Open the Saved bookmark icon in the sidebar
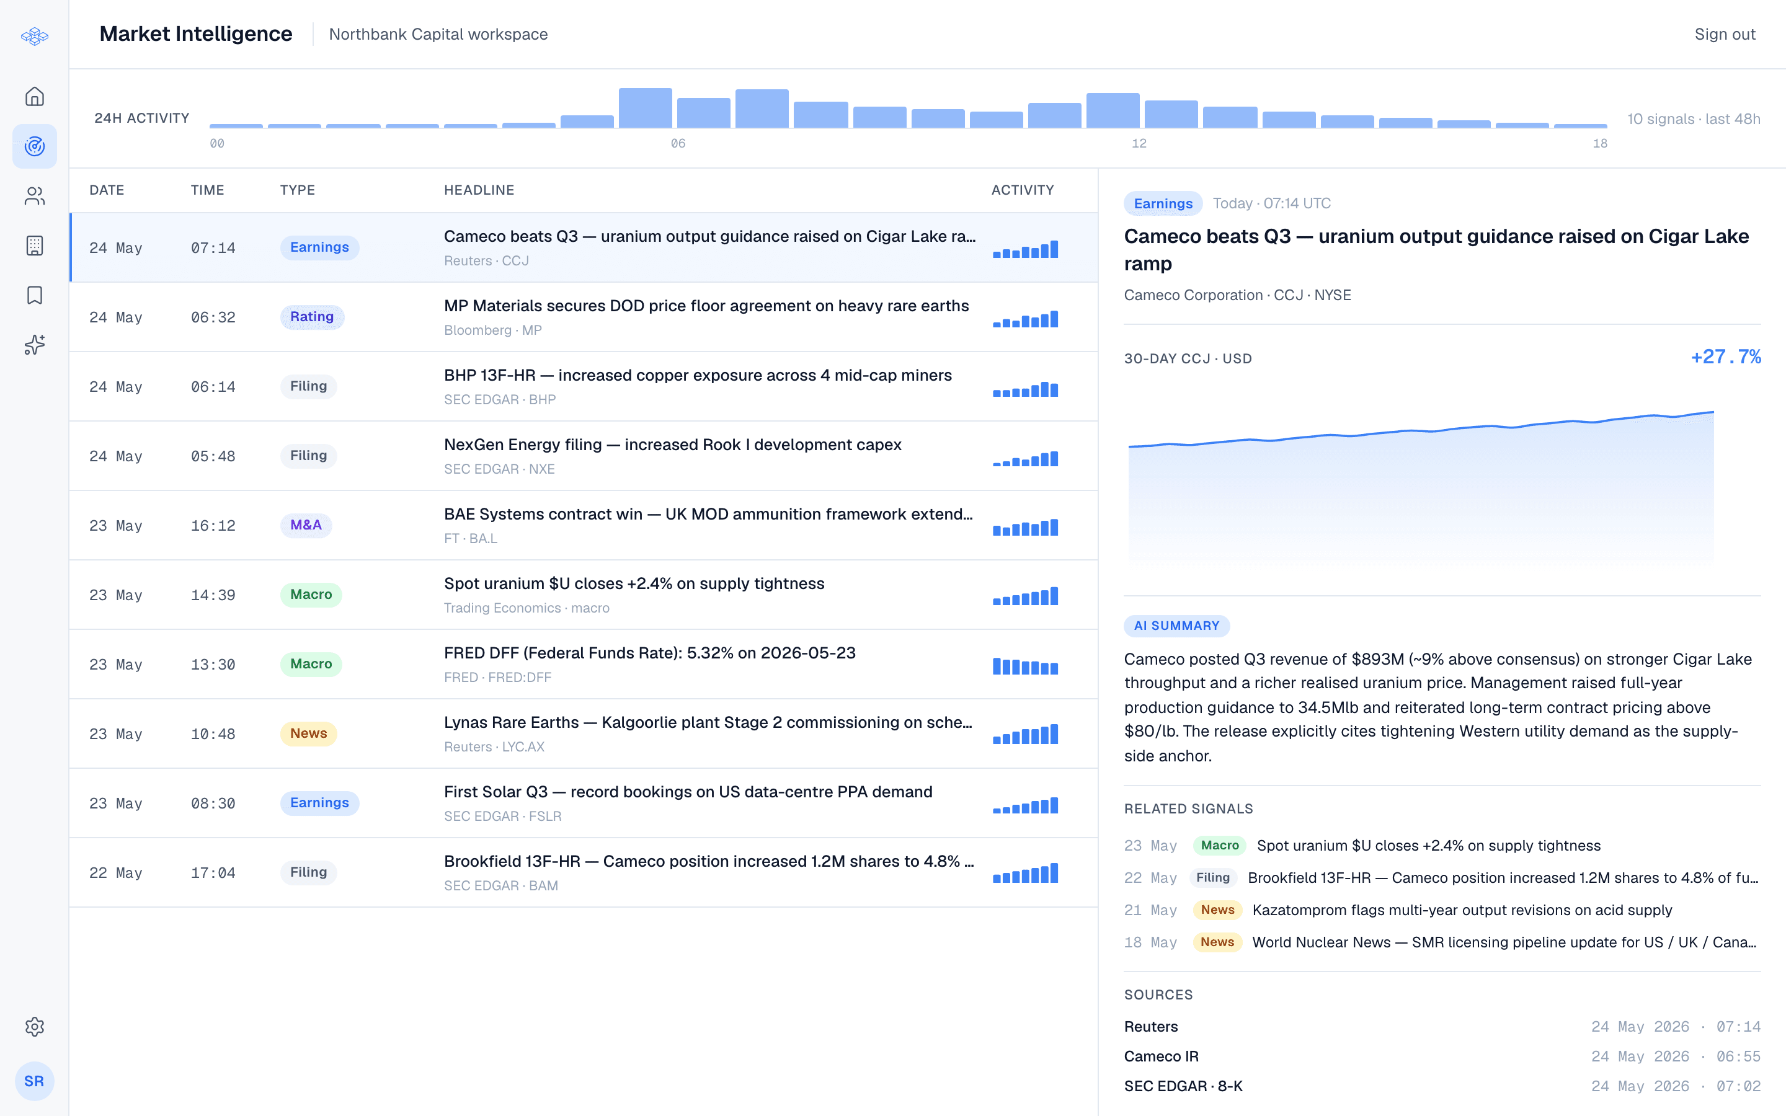The image size is (1786, 1116). tap(35, 295)
